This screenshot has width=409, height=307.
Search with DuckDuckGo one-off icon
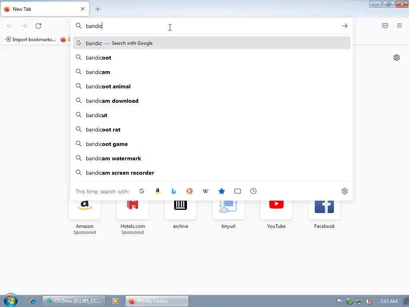tap(190, 191)
